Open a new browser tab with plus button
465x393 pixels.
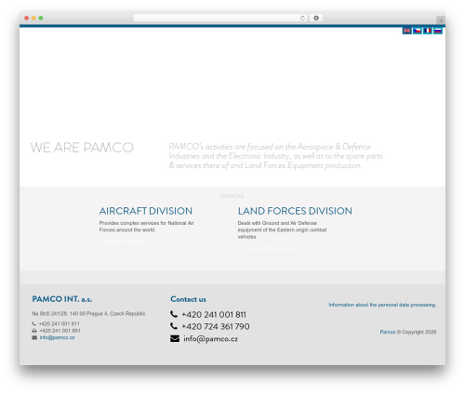(441, 20)
